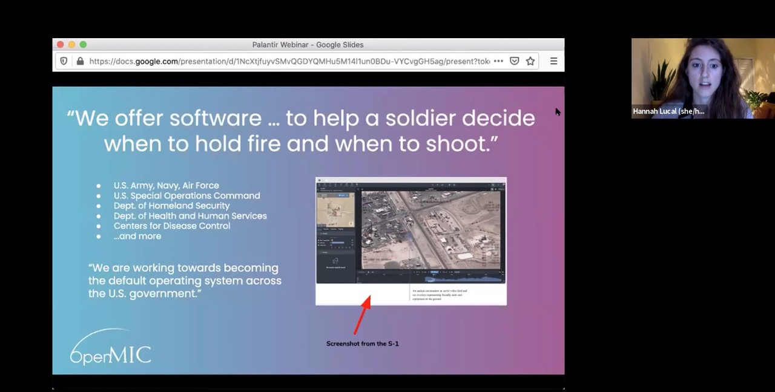Click the "We offer software" headline quote

tap(301, 131)
